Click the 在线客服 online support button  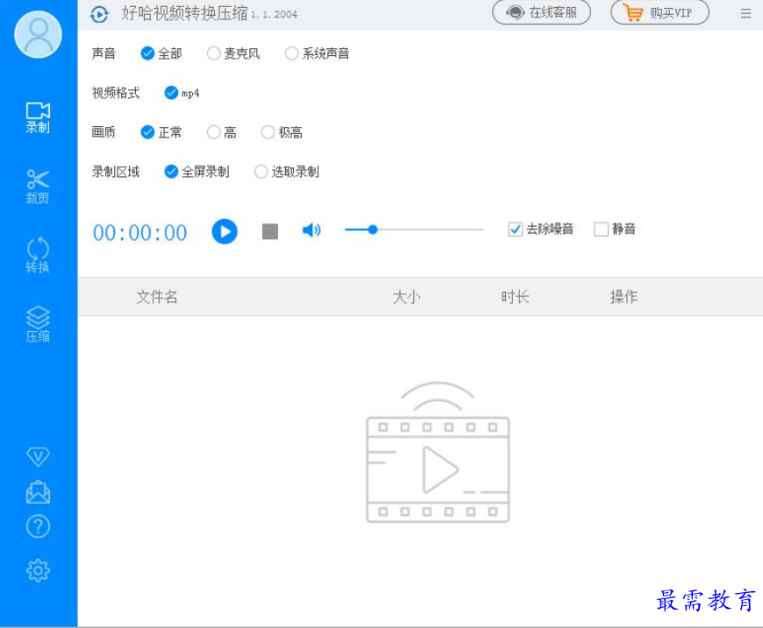tap(541, 12)
